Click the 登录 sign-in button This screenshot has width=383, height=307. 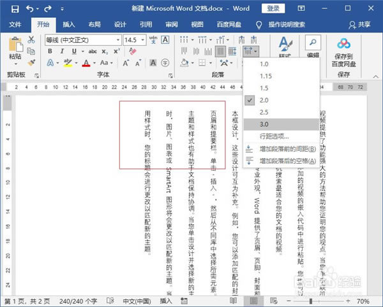(273, 8)
